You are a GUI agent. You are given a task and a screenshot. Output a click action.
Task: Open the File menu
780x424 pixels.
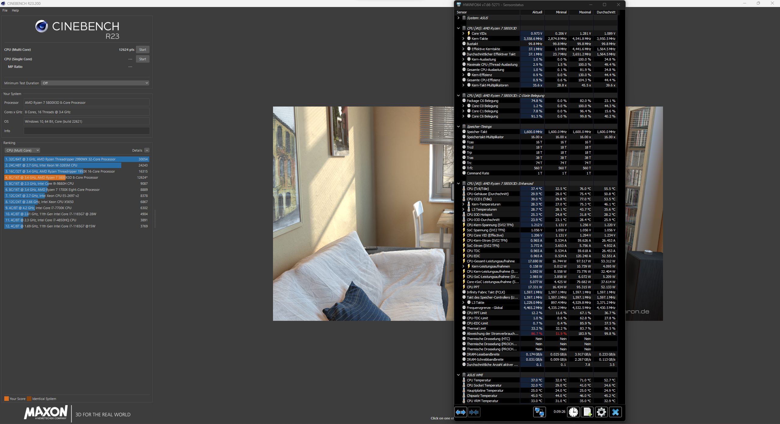tap(5, 10)
